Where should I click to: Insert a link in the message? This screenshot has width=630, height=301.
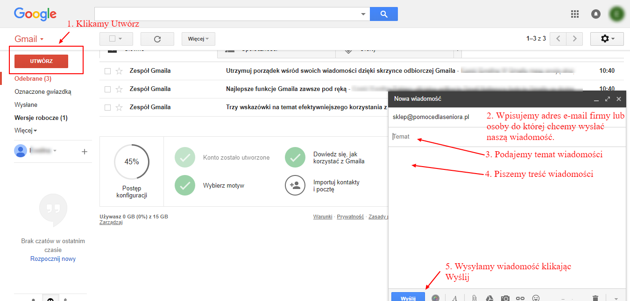(x=520, y=298)
